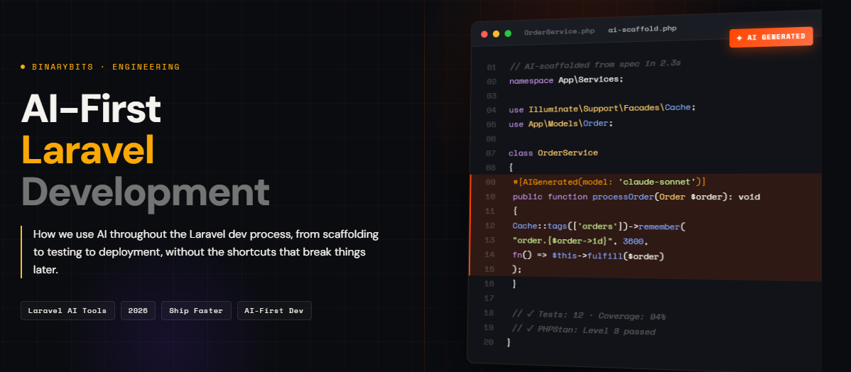Click line number 01 in the gutter
Screen dimensions: 851x372
pos(492,67)
